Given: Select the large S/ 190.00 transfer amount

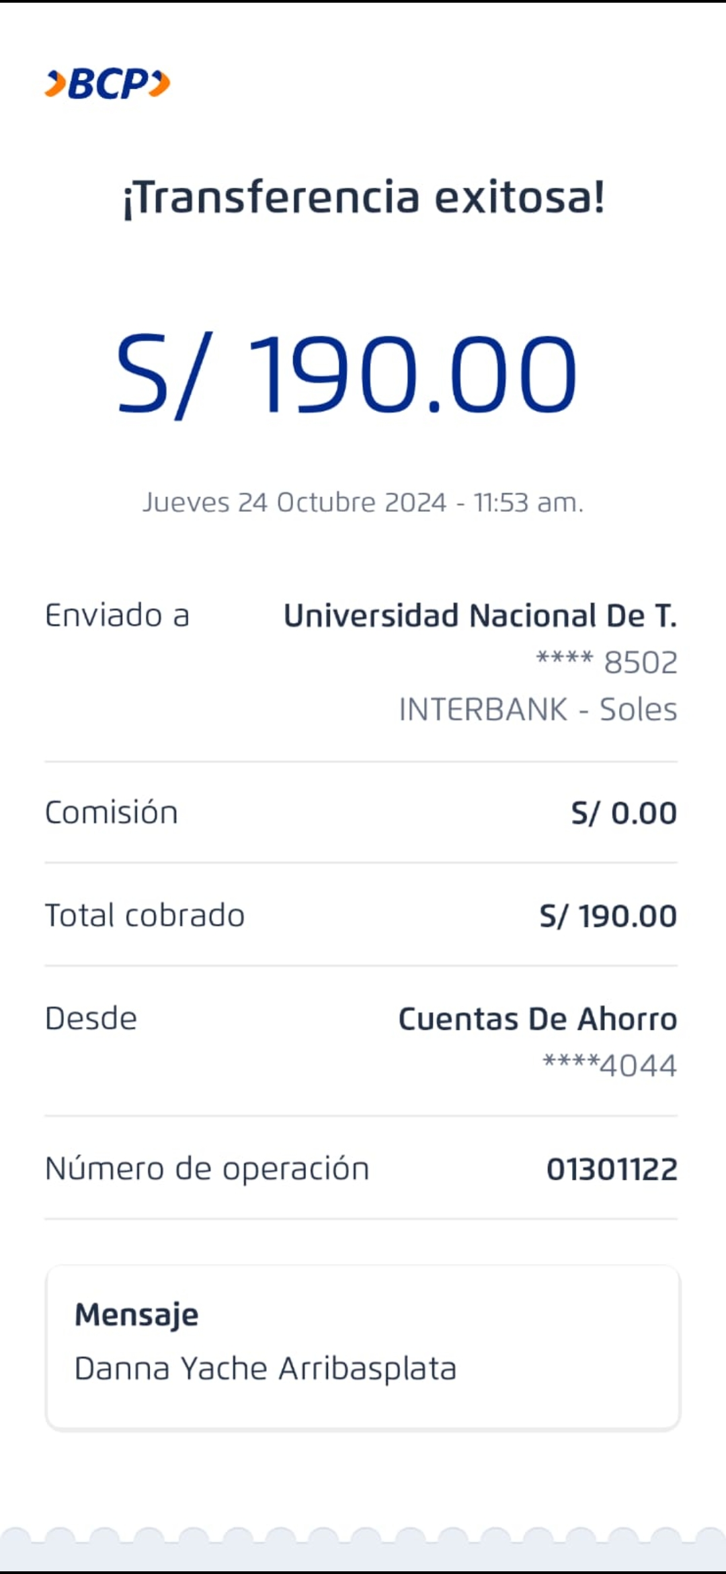Looking at the screenshot, I should [347, 375].
